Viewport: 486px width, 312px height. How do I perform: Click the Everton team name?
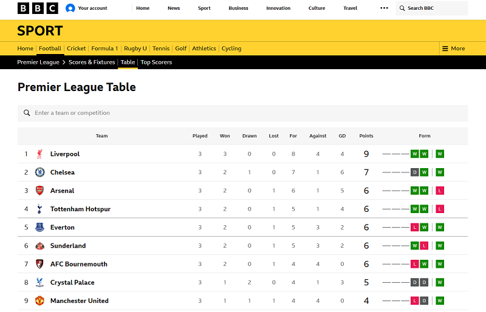pyautogui.click(x=63, y=228)
